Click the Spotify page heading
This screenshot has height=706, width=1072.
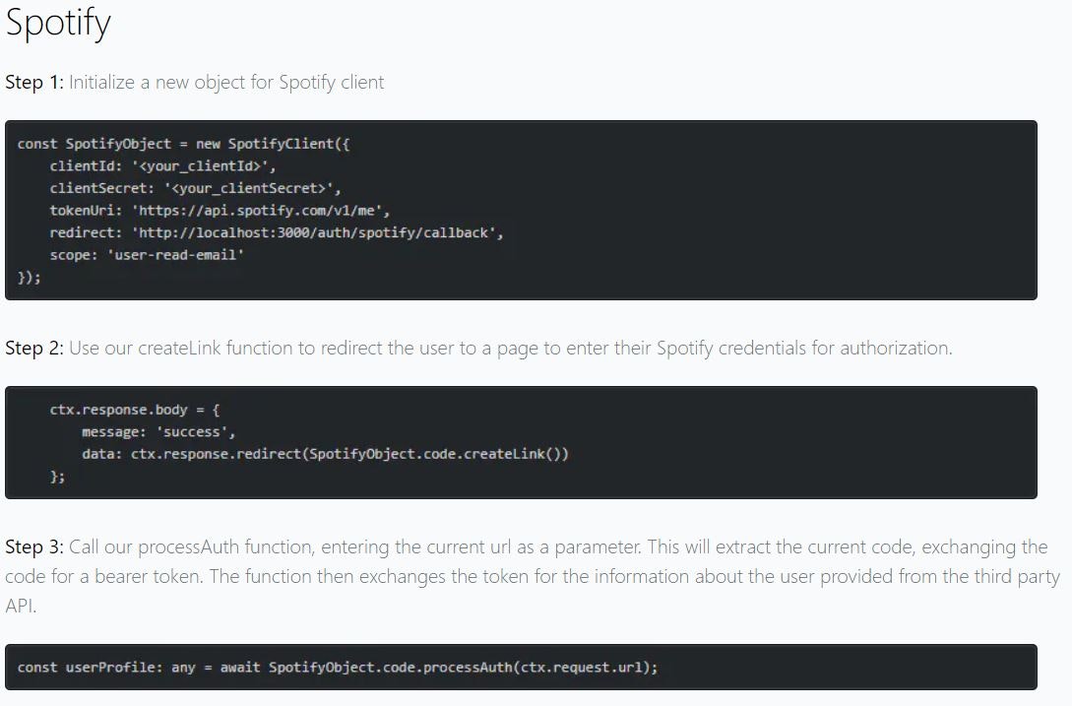(57, 23)
